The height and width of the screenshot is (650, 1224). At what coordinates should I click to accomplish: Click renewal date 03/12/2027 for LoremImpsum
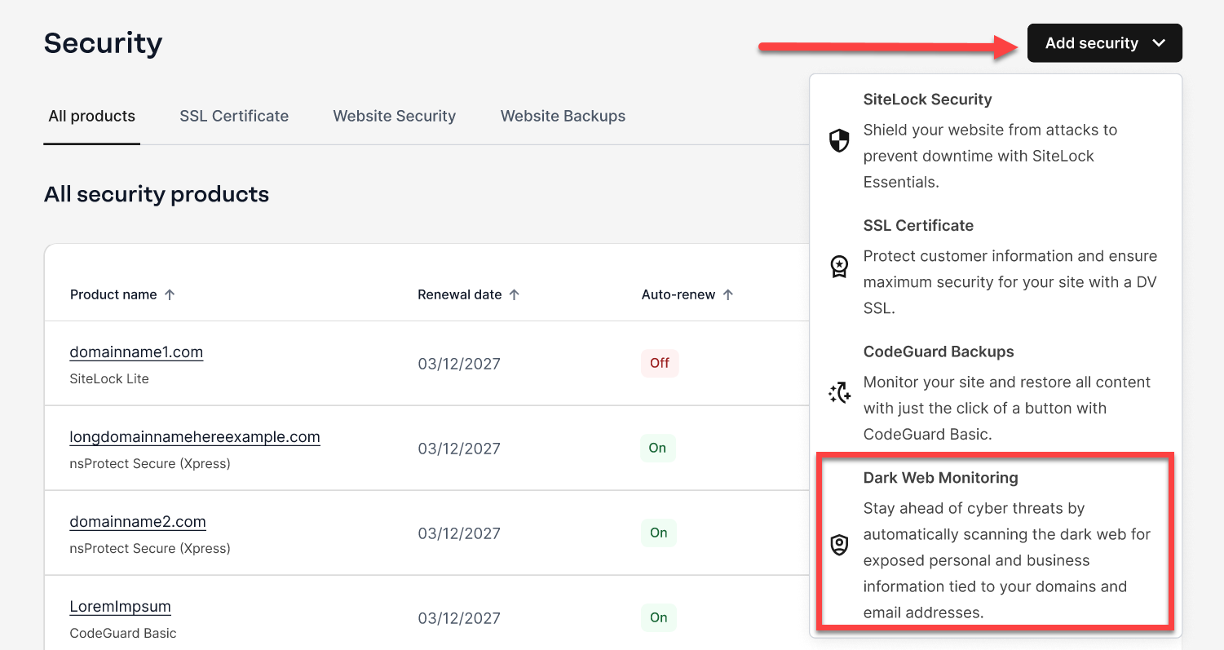(459, 618)
